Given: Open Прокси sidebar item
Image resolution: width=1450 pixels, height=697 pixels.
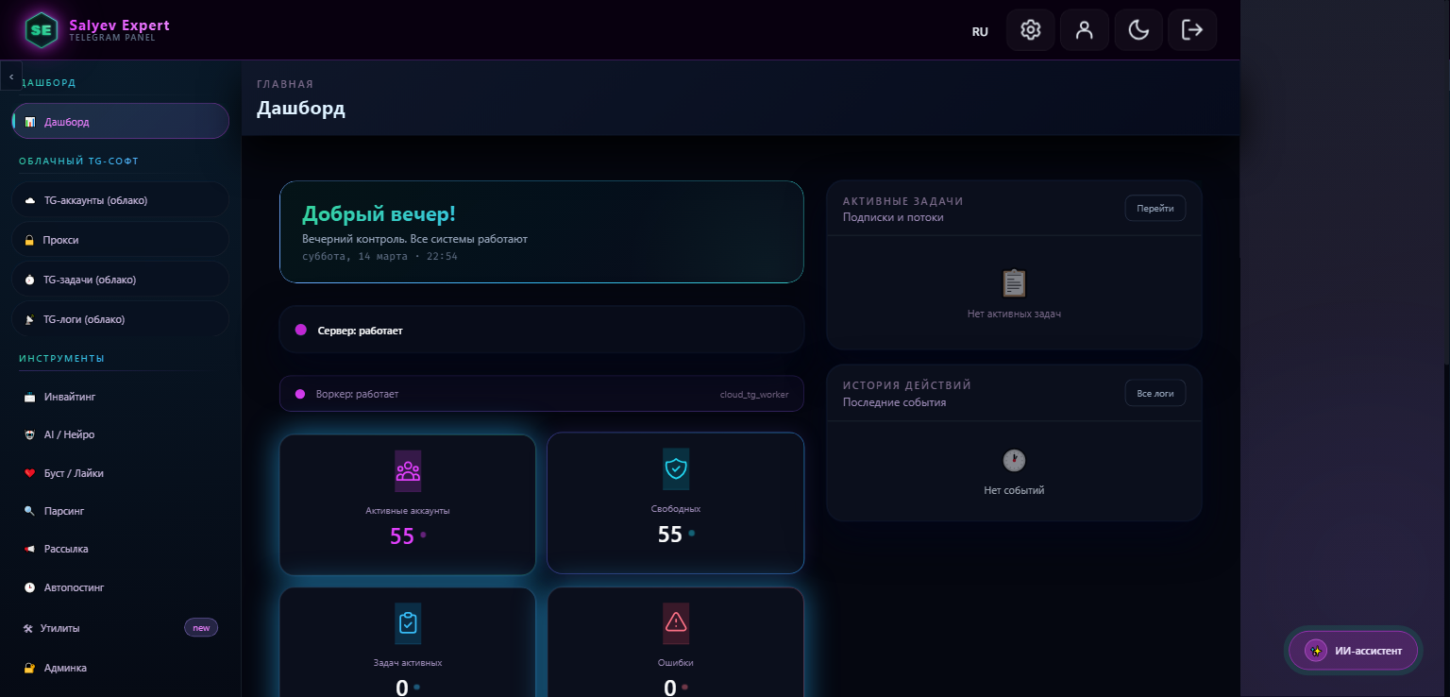Looking at the screenshot, I should (x=120, y=240).
